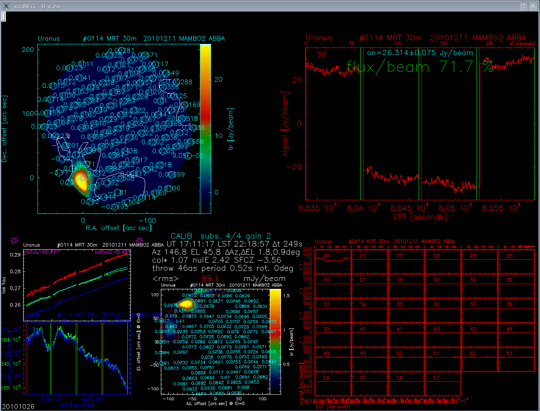This screenshot has height=411, width=540.
Task: Click the magenta star marker beside CALIB text
Action: click(x=139, y=240)
